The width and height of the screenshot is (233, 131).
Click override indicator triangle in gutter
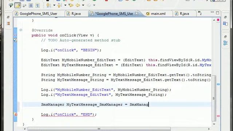pos(15,35)
